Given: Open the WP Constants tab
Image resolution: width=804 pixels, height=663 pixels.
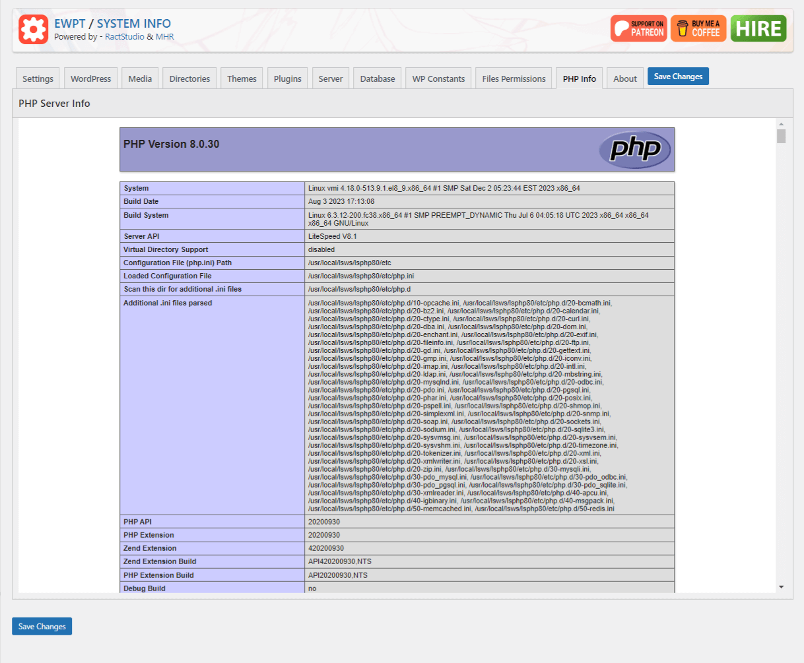Looking at the screenshot, I should click(x=438, y=79).
